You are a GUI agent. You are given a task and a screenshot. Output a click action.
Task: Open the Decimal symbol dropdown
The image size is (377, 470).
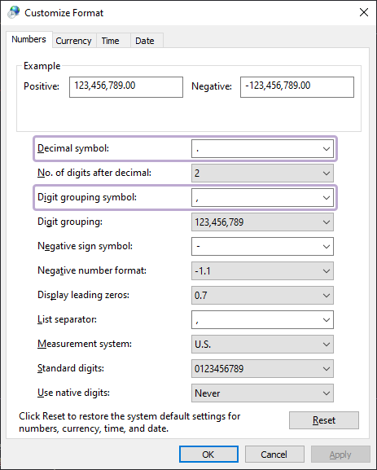click(x=262, y=149)
